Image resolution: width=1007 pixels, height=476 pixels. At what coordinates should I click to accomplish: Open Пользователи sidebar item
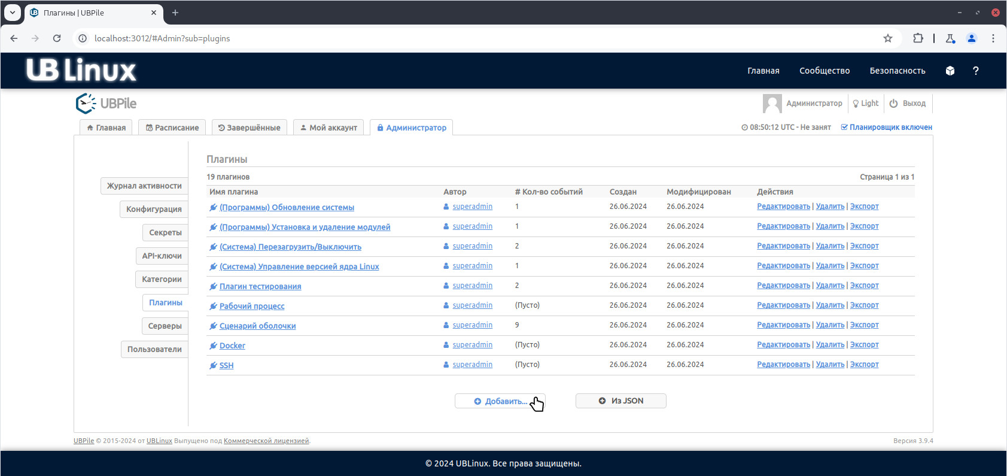pos(154,349)
